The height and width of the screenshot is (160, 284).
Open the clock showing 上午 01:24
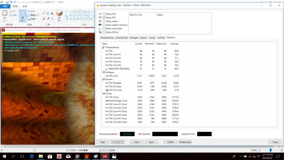click(267, 156)
